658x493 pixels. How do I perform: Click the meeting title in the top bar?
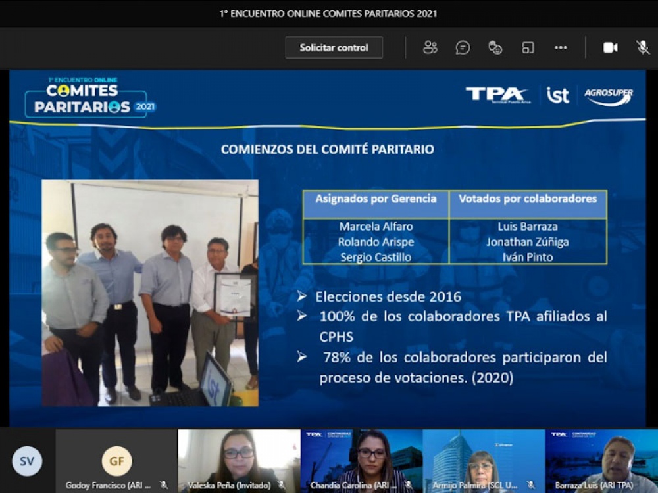(x=328, y=13)
